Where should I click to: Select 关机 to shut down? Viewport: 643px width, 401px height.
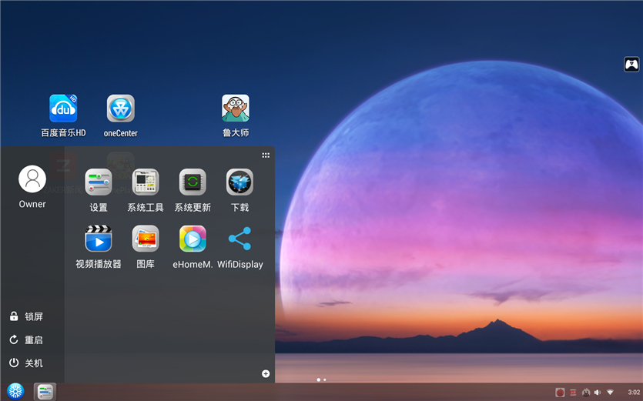[x=26, y=363]
